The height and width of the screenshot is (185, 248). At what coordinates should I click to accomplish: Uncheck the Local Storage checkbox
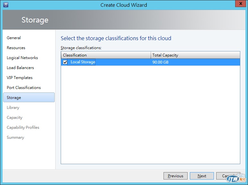coord(65,62)
